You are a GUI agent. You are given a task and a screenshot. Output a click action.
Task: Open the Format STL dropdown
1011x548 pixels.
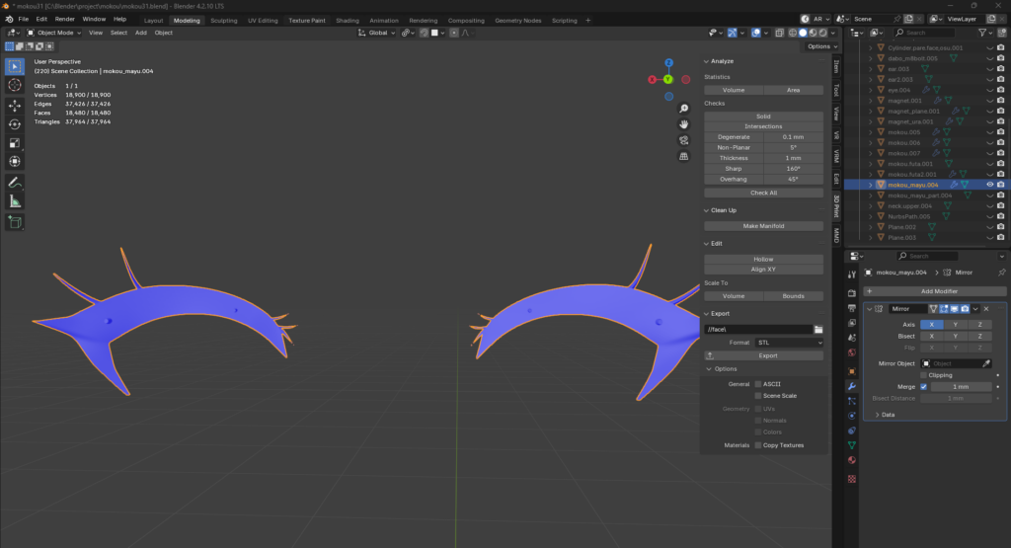click(788, 343)
